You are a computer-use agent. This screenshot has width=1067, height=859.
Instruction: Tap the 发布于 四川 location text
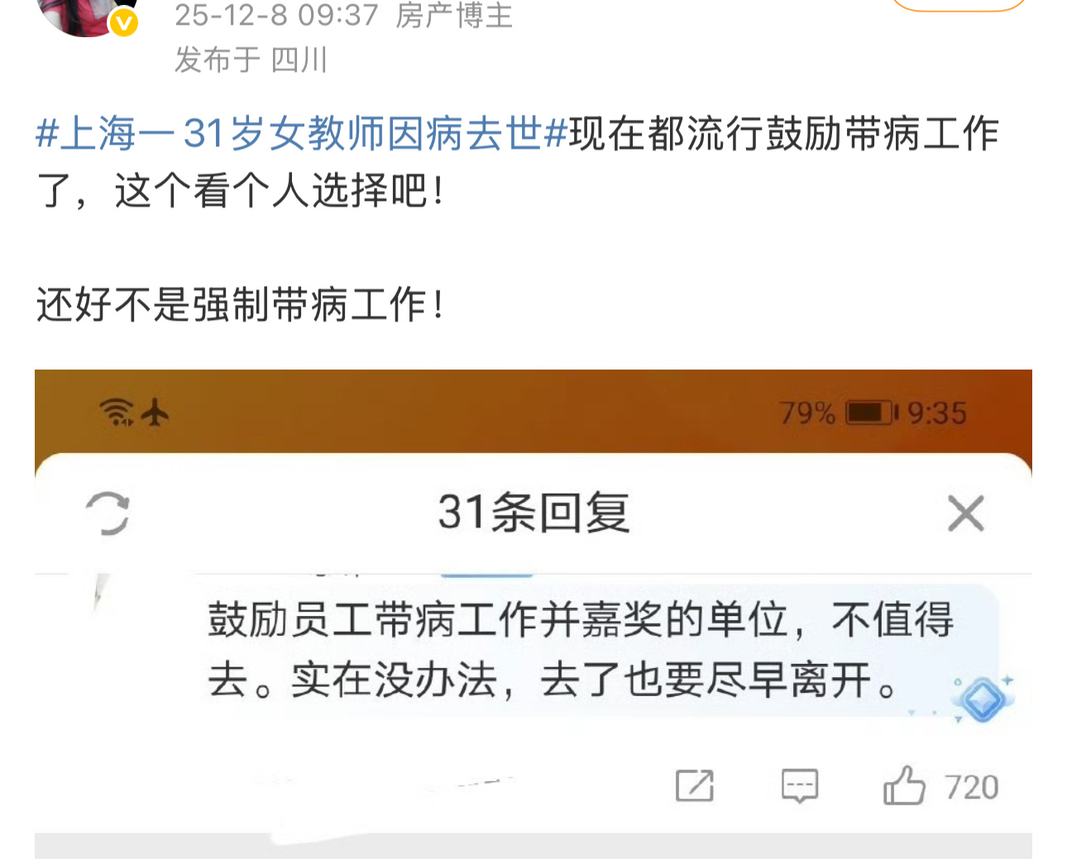click(251, 60)
